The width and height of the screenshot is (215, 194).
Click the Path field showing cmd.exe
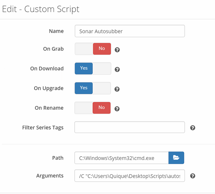121,158
